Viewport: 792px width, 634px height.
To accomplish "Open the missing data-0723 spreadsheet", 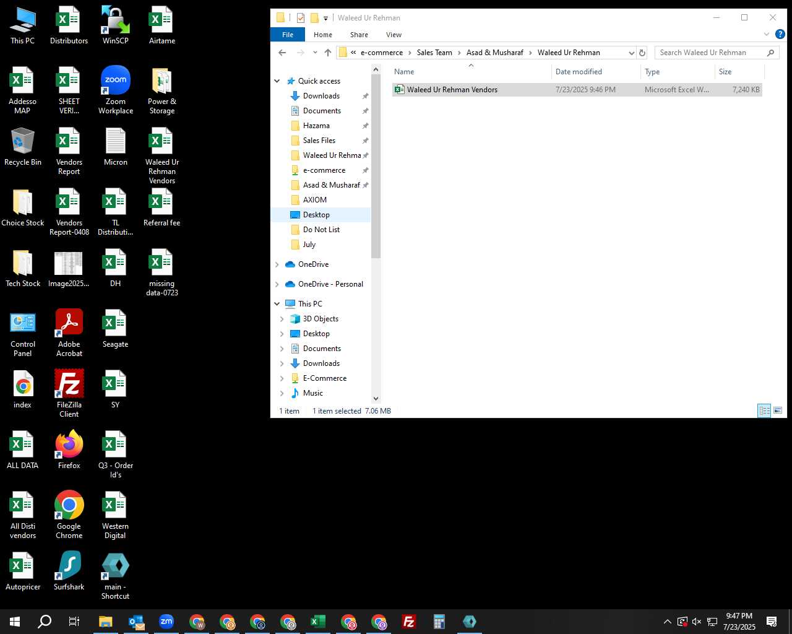I will click(162, 272).
